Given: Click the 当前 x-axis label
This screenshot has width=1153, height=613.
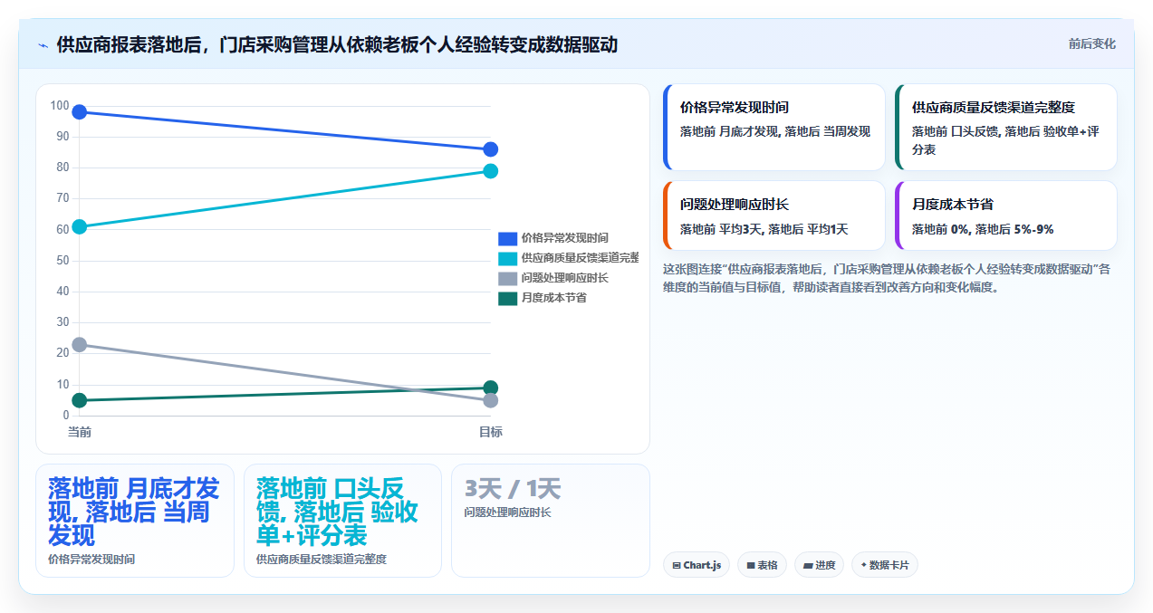Looking at the screenshot, I should (80, 432).
